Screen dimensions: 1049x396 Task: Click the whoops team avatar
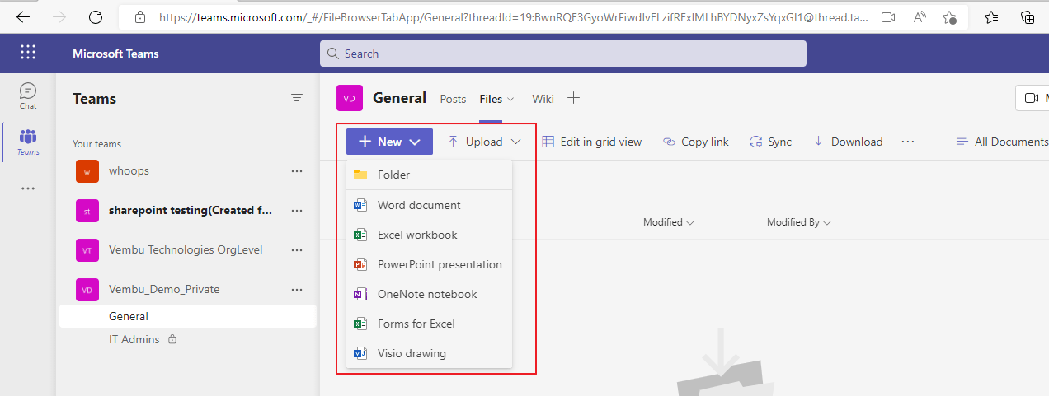(x=87, y=170)
